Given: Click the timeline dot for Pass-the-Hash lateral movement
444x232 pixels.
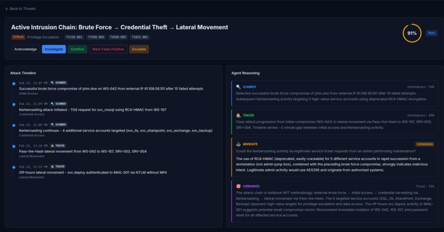Looking at the screenshot, I should tap(14, 146).
